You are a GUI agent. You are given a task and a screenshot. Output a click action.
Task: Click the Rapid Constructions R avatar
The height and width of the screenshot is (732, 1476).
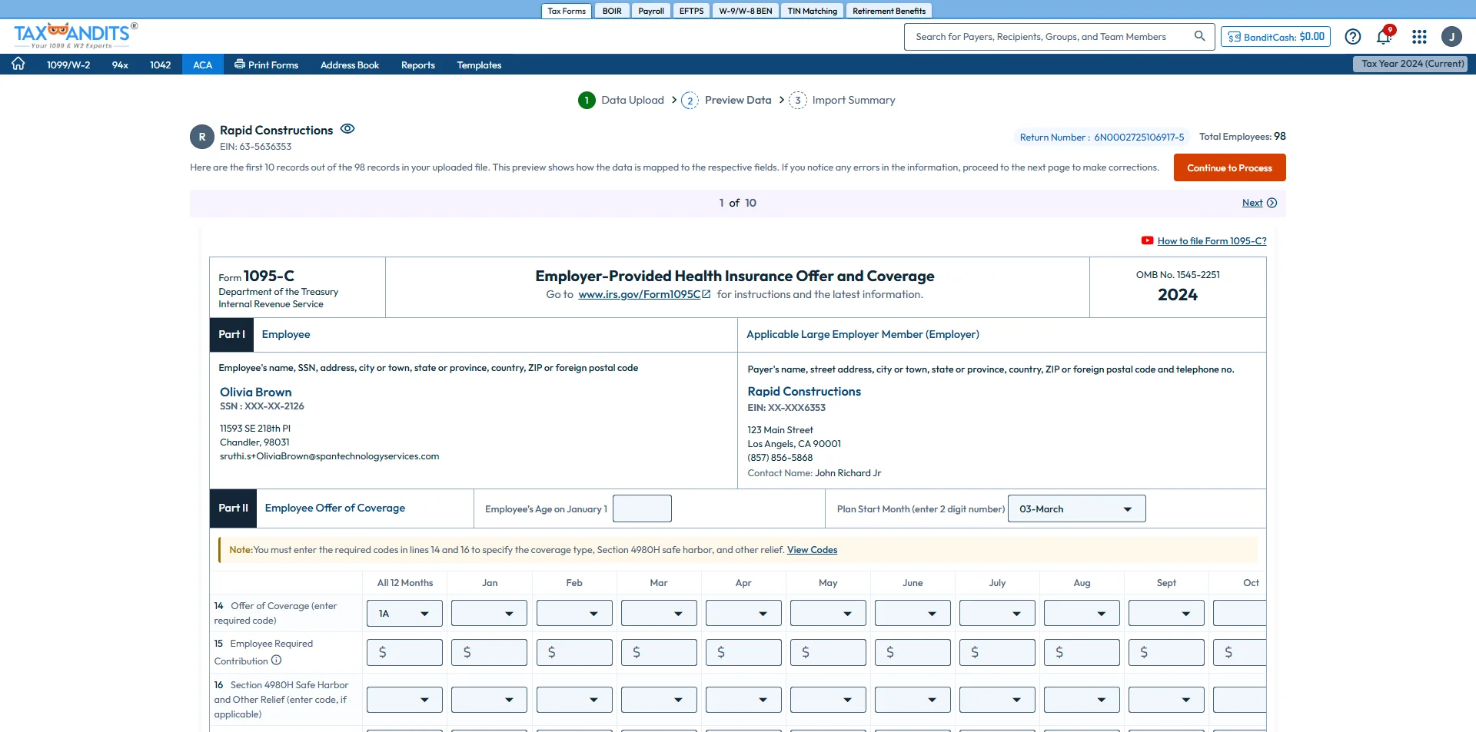[x=202, y=137]
